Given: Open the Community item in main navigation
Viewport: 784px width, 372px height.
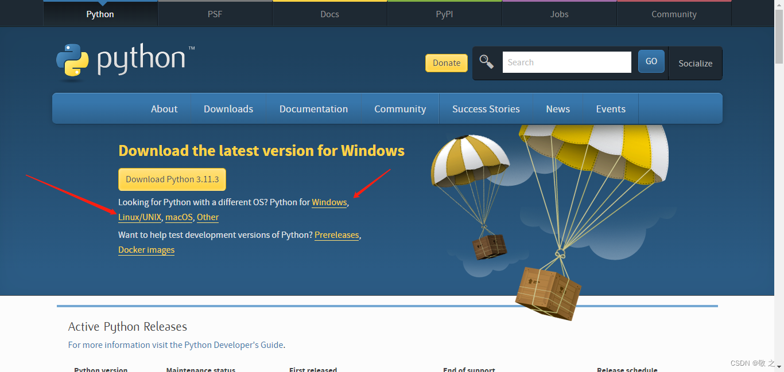Looking at the screenshot, I should click(400, 109).
